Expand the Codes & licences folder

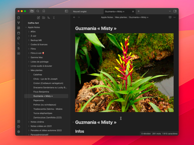(29, 45)
